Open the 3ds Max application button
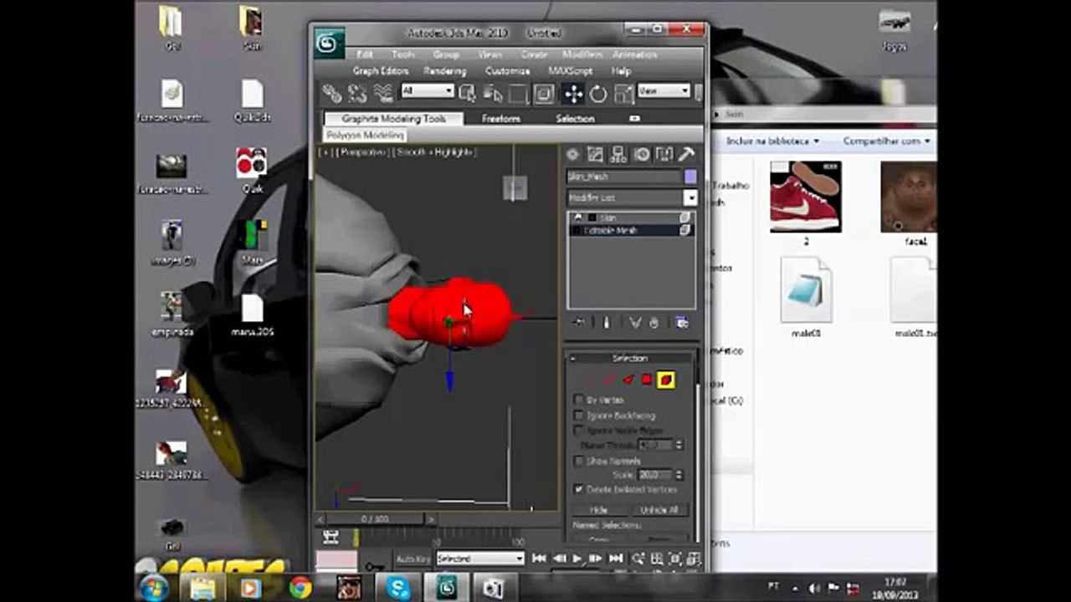 [329, 43]
